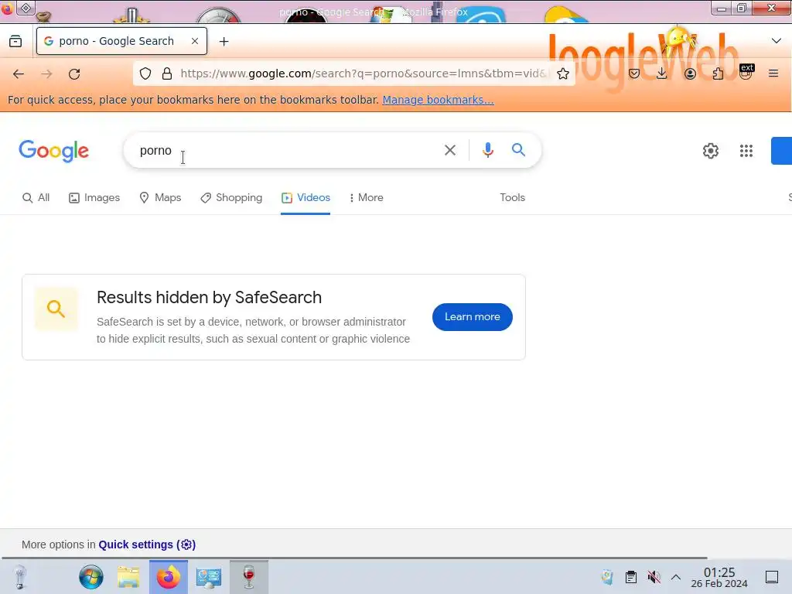This screenshot has height=594, width=792.
Task: Open extensions puzzle-piece menu
Action: (718, 73)
